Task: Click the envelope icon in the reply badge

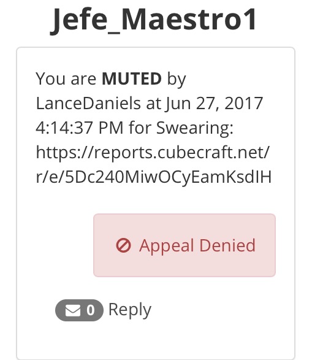Action: tap(73, 310)
